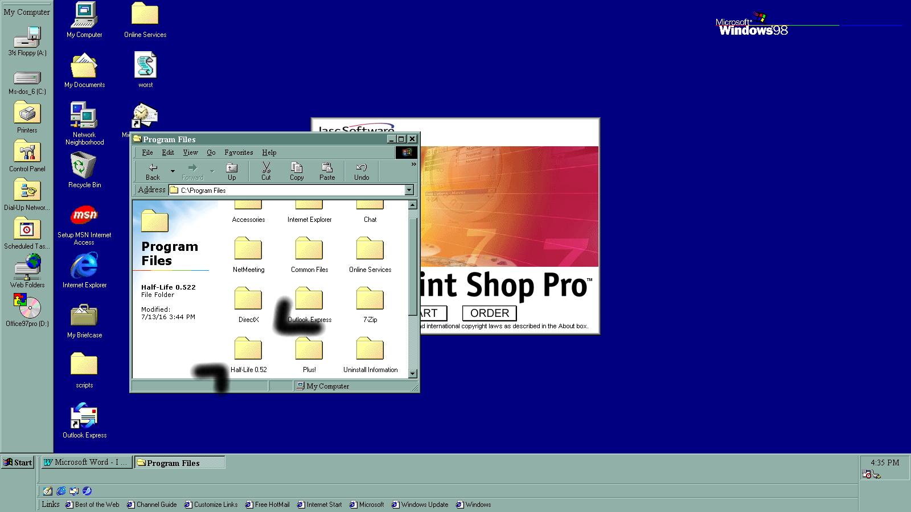Image resolution: width=911 pixels, height=512 pixels.
Task: Open Dial-Up Networking folder
Action: click(x=27, y=195)
